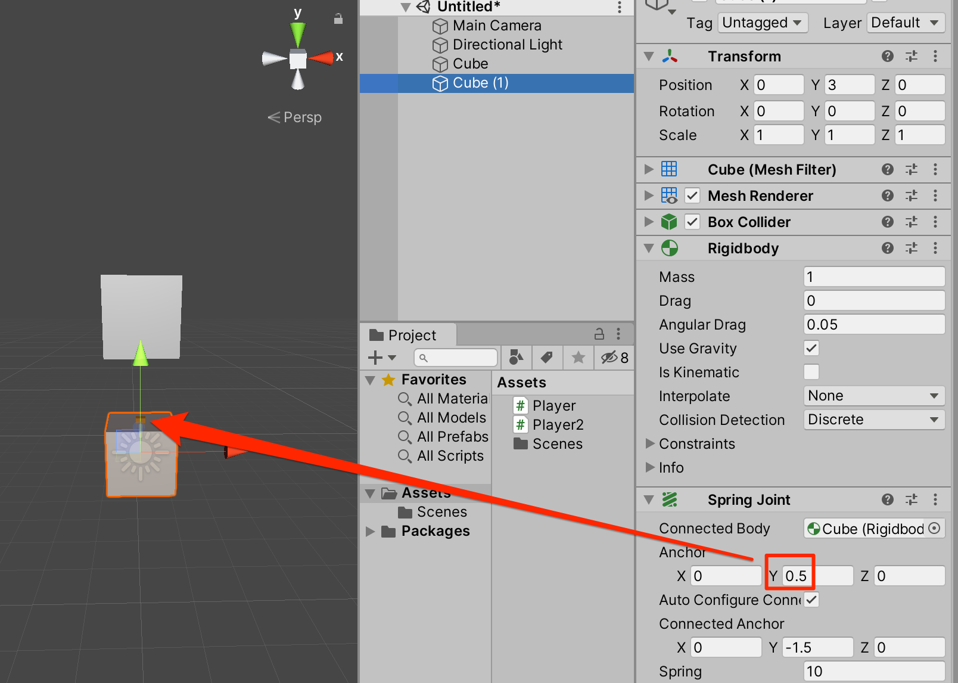Open the Rigidbody context menu (three dots)
The width and height of the screenshot is (958, 683).
click(935, 248)
